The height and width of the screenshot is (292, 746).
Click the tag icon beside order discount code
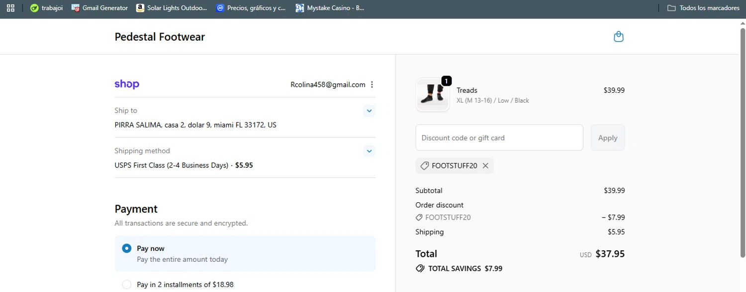click(x=419, y=218)
